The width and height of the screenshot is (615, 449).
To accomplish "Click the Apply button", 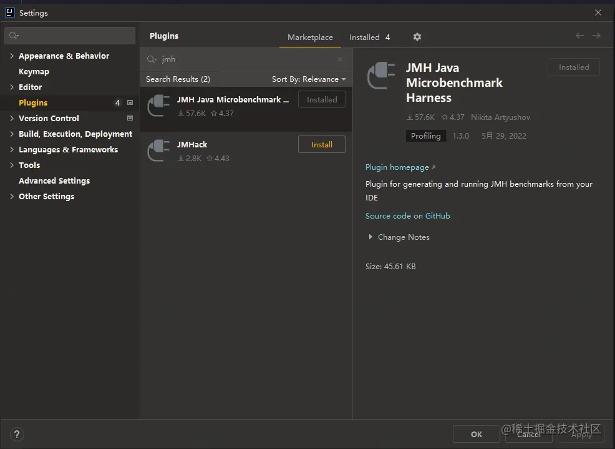I will click(581, 434).
